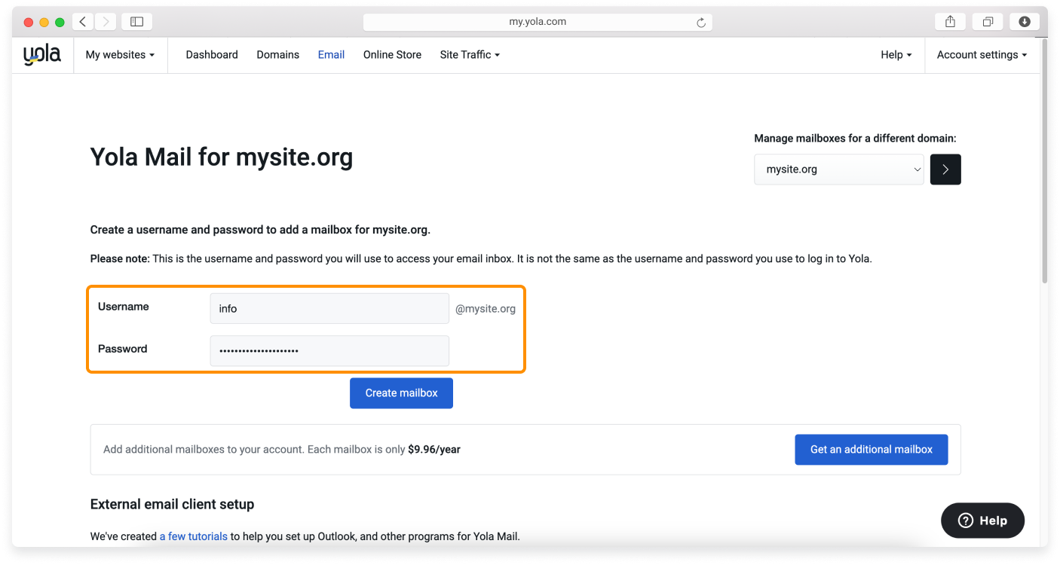Screen dimensions: 1060x565
Task: Click Get an additional mailbox
Action: [871, 450]
